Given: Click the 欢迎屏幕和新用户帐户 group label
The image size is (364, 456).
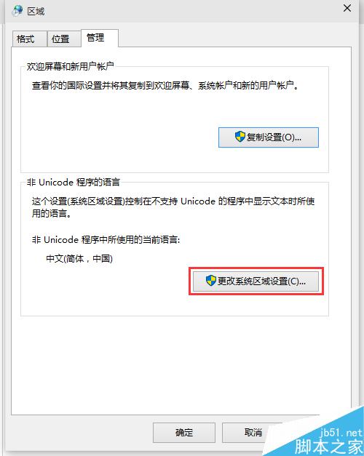Looking at the screenshot, I should 70,67.
